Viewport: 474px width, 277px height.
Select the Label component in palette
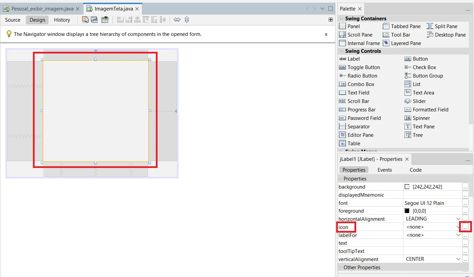point(349,59)
